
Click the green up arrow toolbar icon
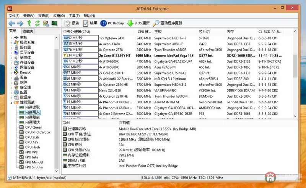(29, 23)
